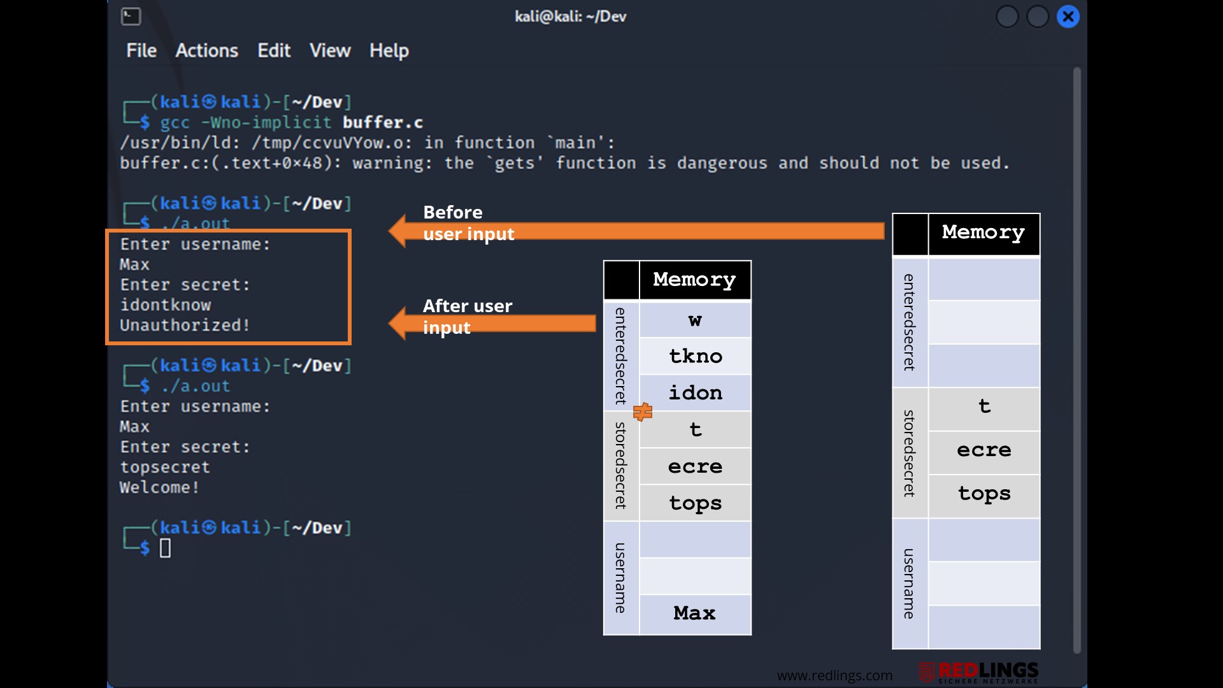Click the 'Before user input' orange arrow
This screenshot has width=1223, height=688.
coord(637,231)
